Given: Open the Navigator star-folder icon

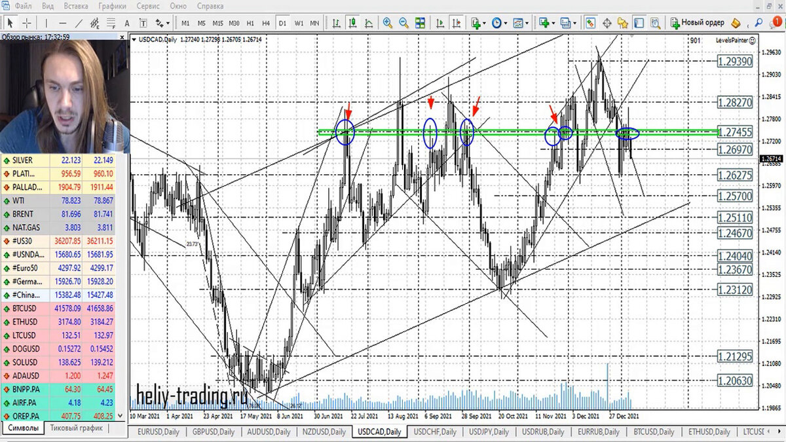Looking at the screenshot, I should 622,23.
